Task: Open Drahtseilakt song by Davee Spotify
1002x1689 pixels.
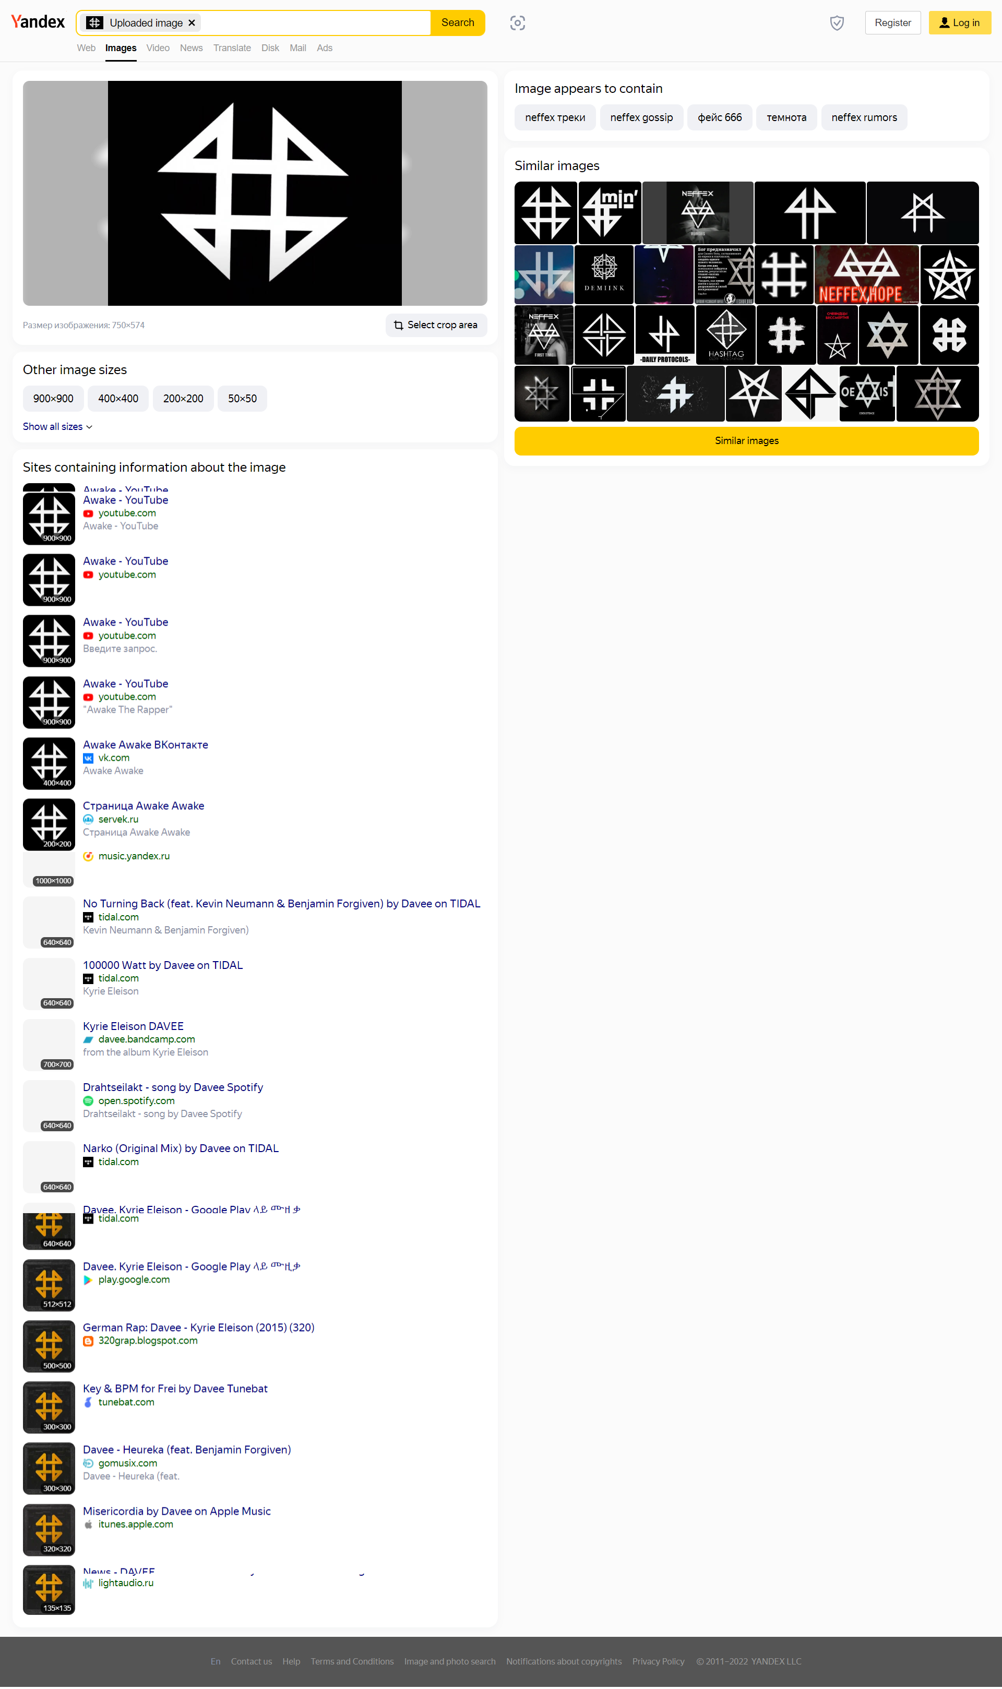Action: point(173,1087)
